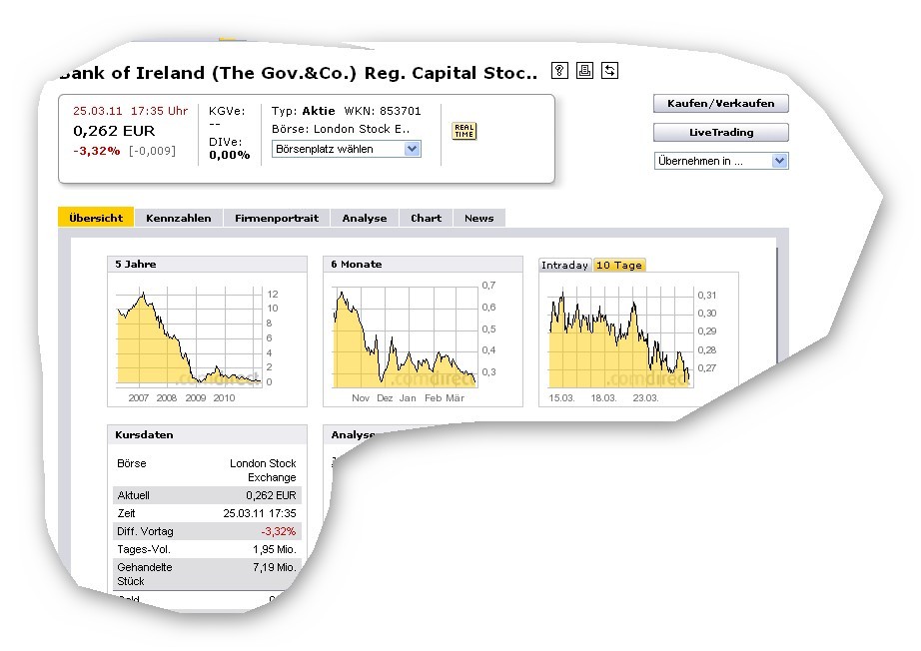Go to the Analyse tab

[x=364, y=218]
